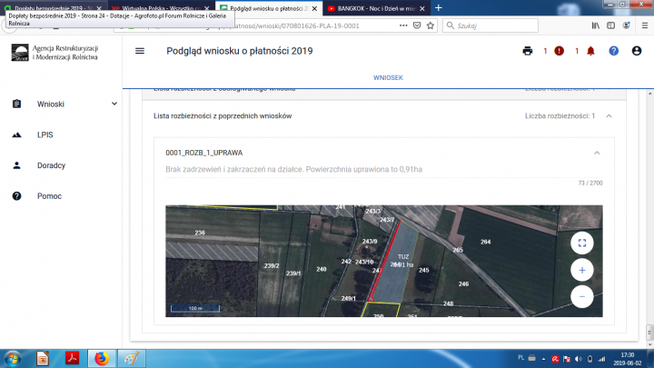Adjust volume from system tray speaker
The height and width of the screenshot is (368, 654).
(578, 359)
